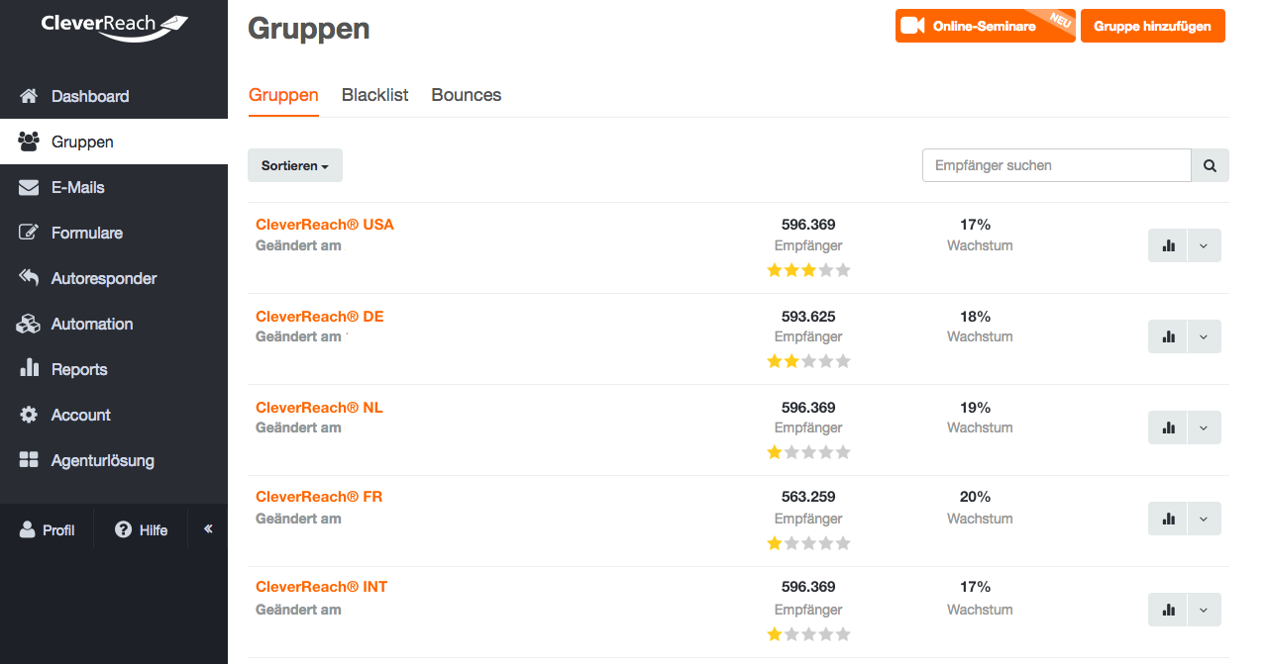Viewport: 1266px width, 664px height.
Task: Open Dashboard via home icon
Action: point(29,96)
